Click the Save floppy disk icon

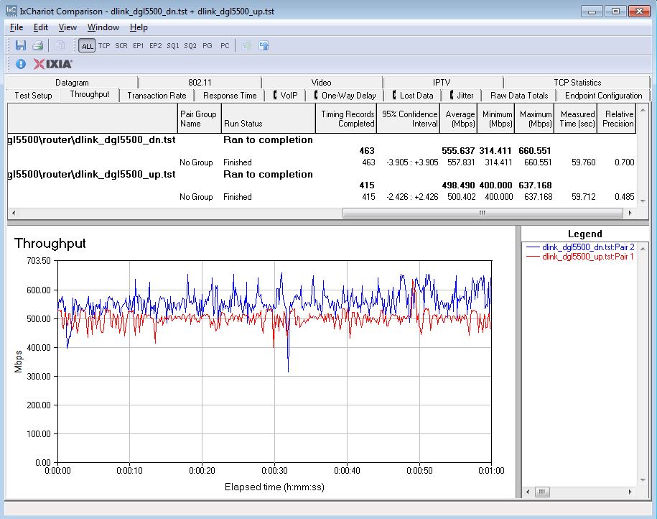point(21,45)
